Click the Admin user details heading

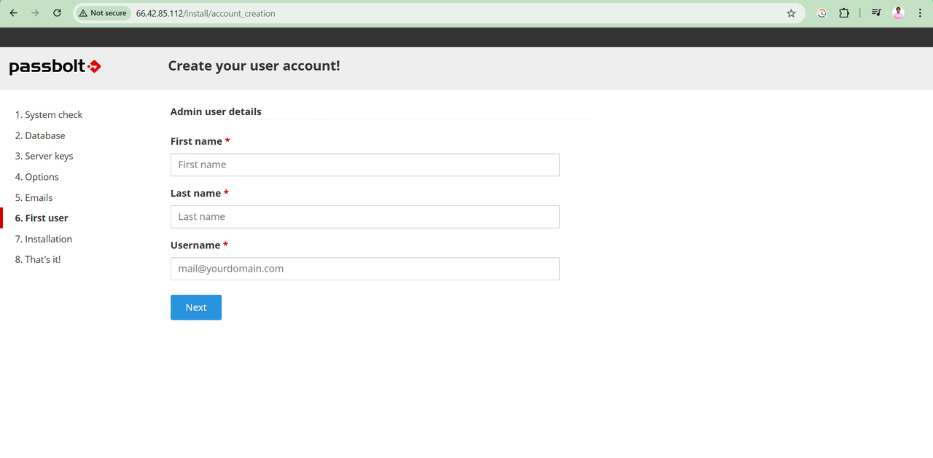(216, 111)
